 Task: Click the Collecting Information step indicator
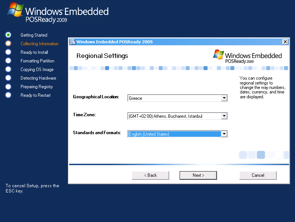(8, 43)
